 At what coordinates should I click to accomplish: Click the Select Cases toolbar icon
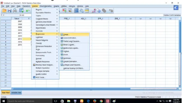(x=87, y=11)
